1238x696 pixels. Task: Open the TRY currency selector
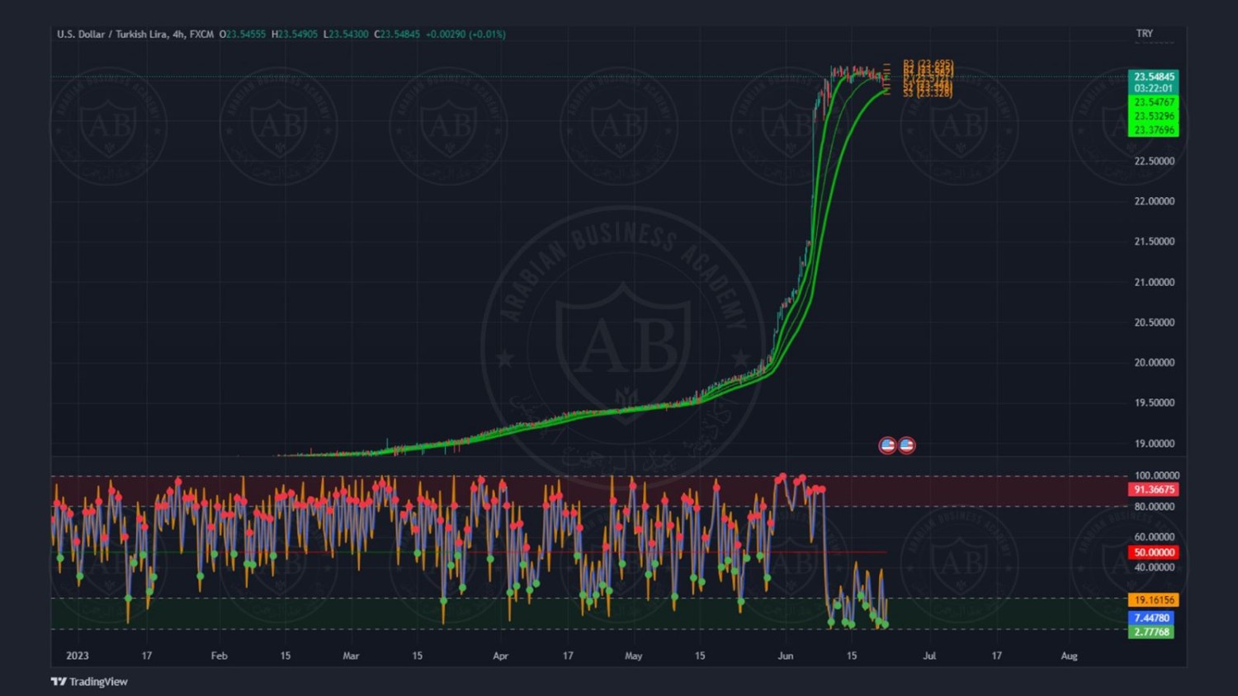coord(1144,34)
